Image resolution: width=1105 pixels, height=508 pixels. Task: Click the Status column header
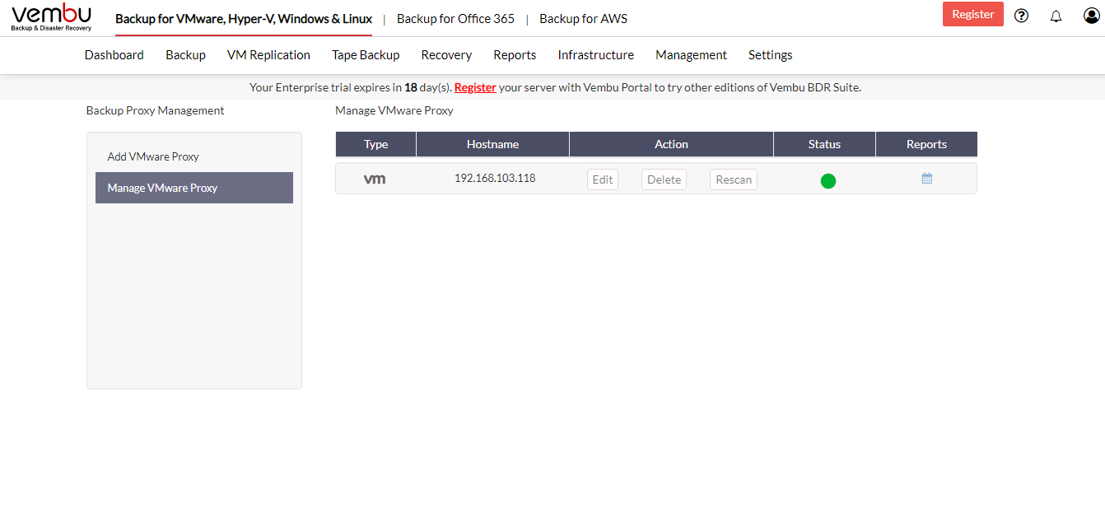824,144
